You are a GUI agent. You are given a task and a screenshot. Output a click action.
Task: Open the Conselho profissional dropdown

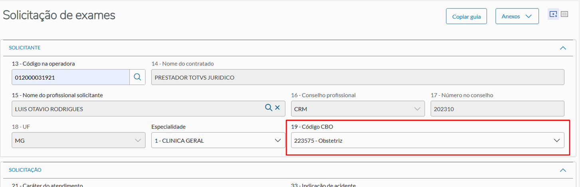coord(358,108)
